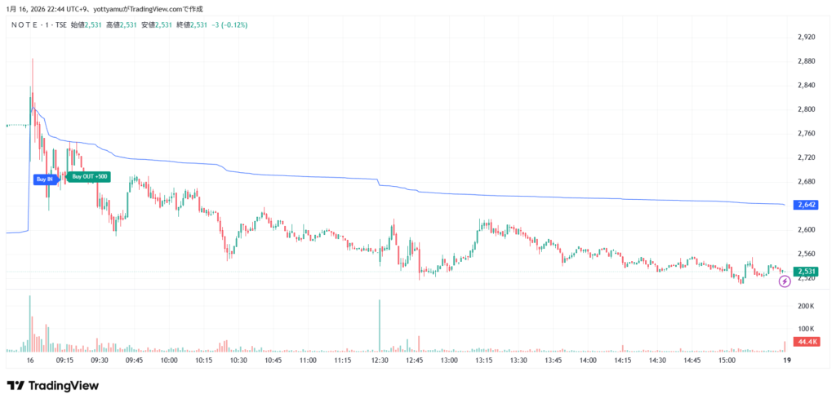Click the 12:30 time axis label
836x403 pixels.
tap(377, 360)
